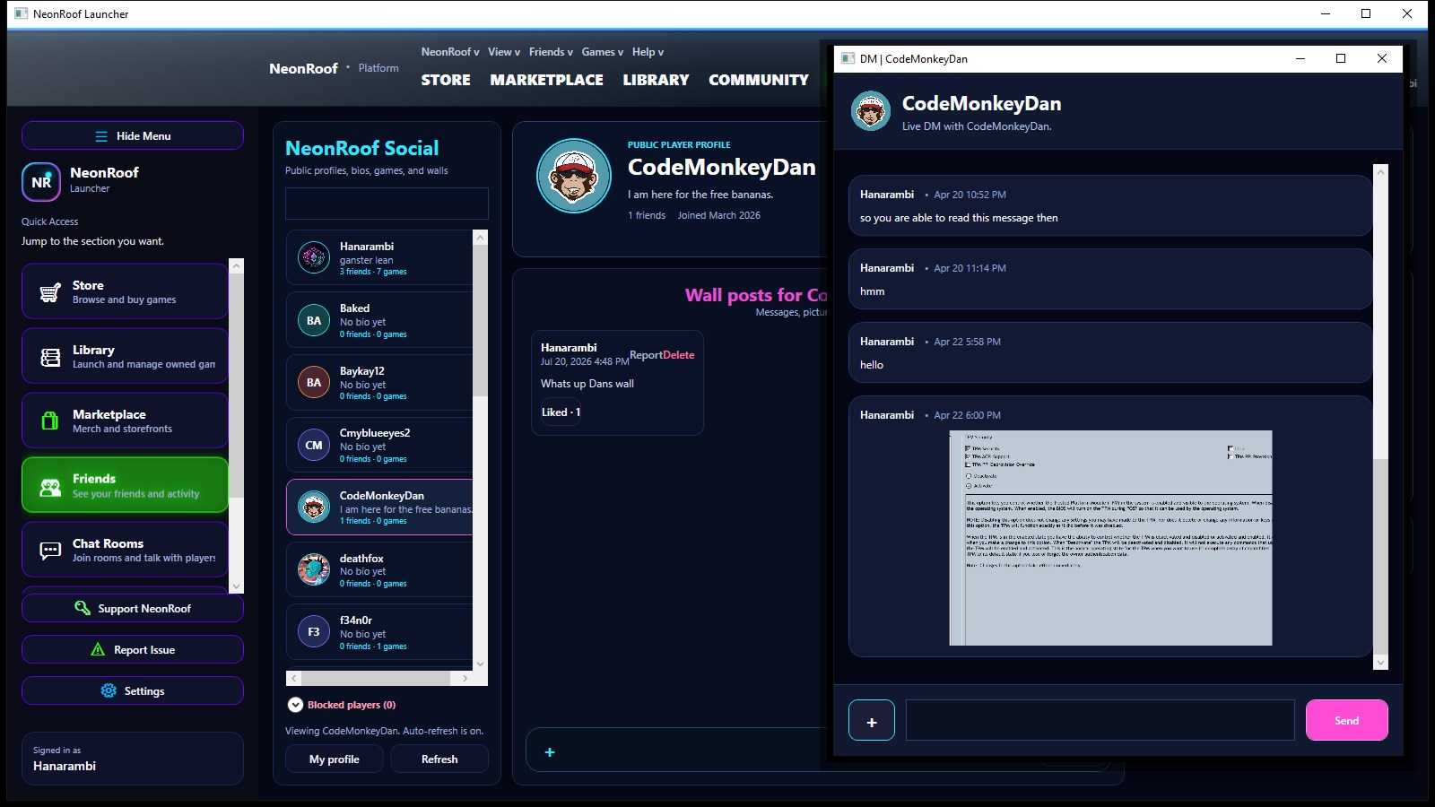Open the attached screenshot image in the DM
Viewport: 1435px width, 807px height.
tap(1110, 538)
